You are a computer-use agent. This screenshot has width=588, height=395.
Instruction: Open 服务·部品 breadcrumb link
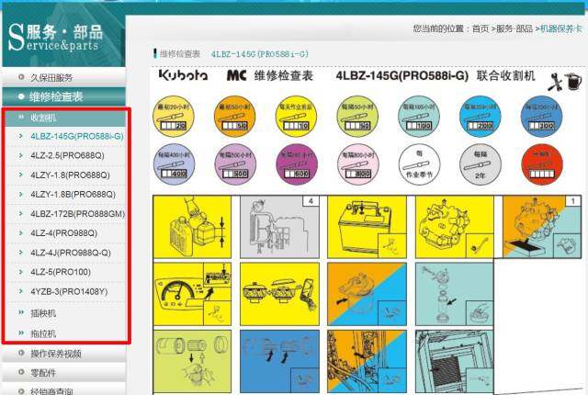pyautogui.click(x=514, y=28)
